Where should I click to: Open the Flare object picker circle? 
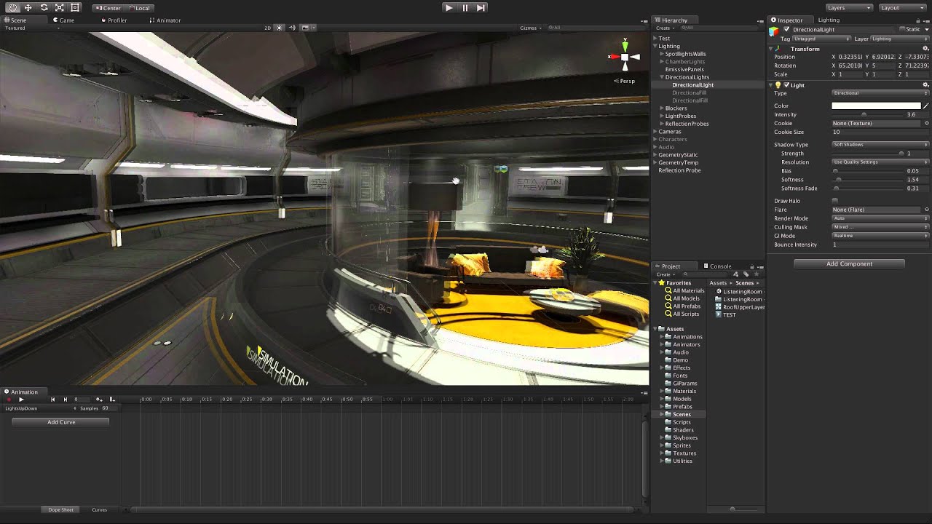point(926,210)
